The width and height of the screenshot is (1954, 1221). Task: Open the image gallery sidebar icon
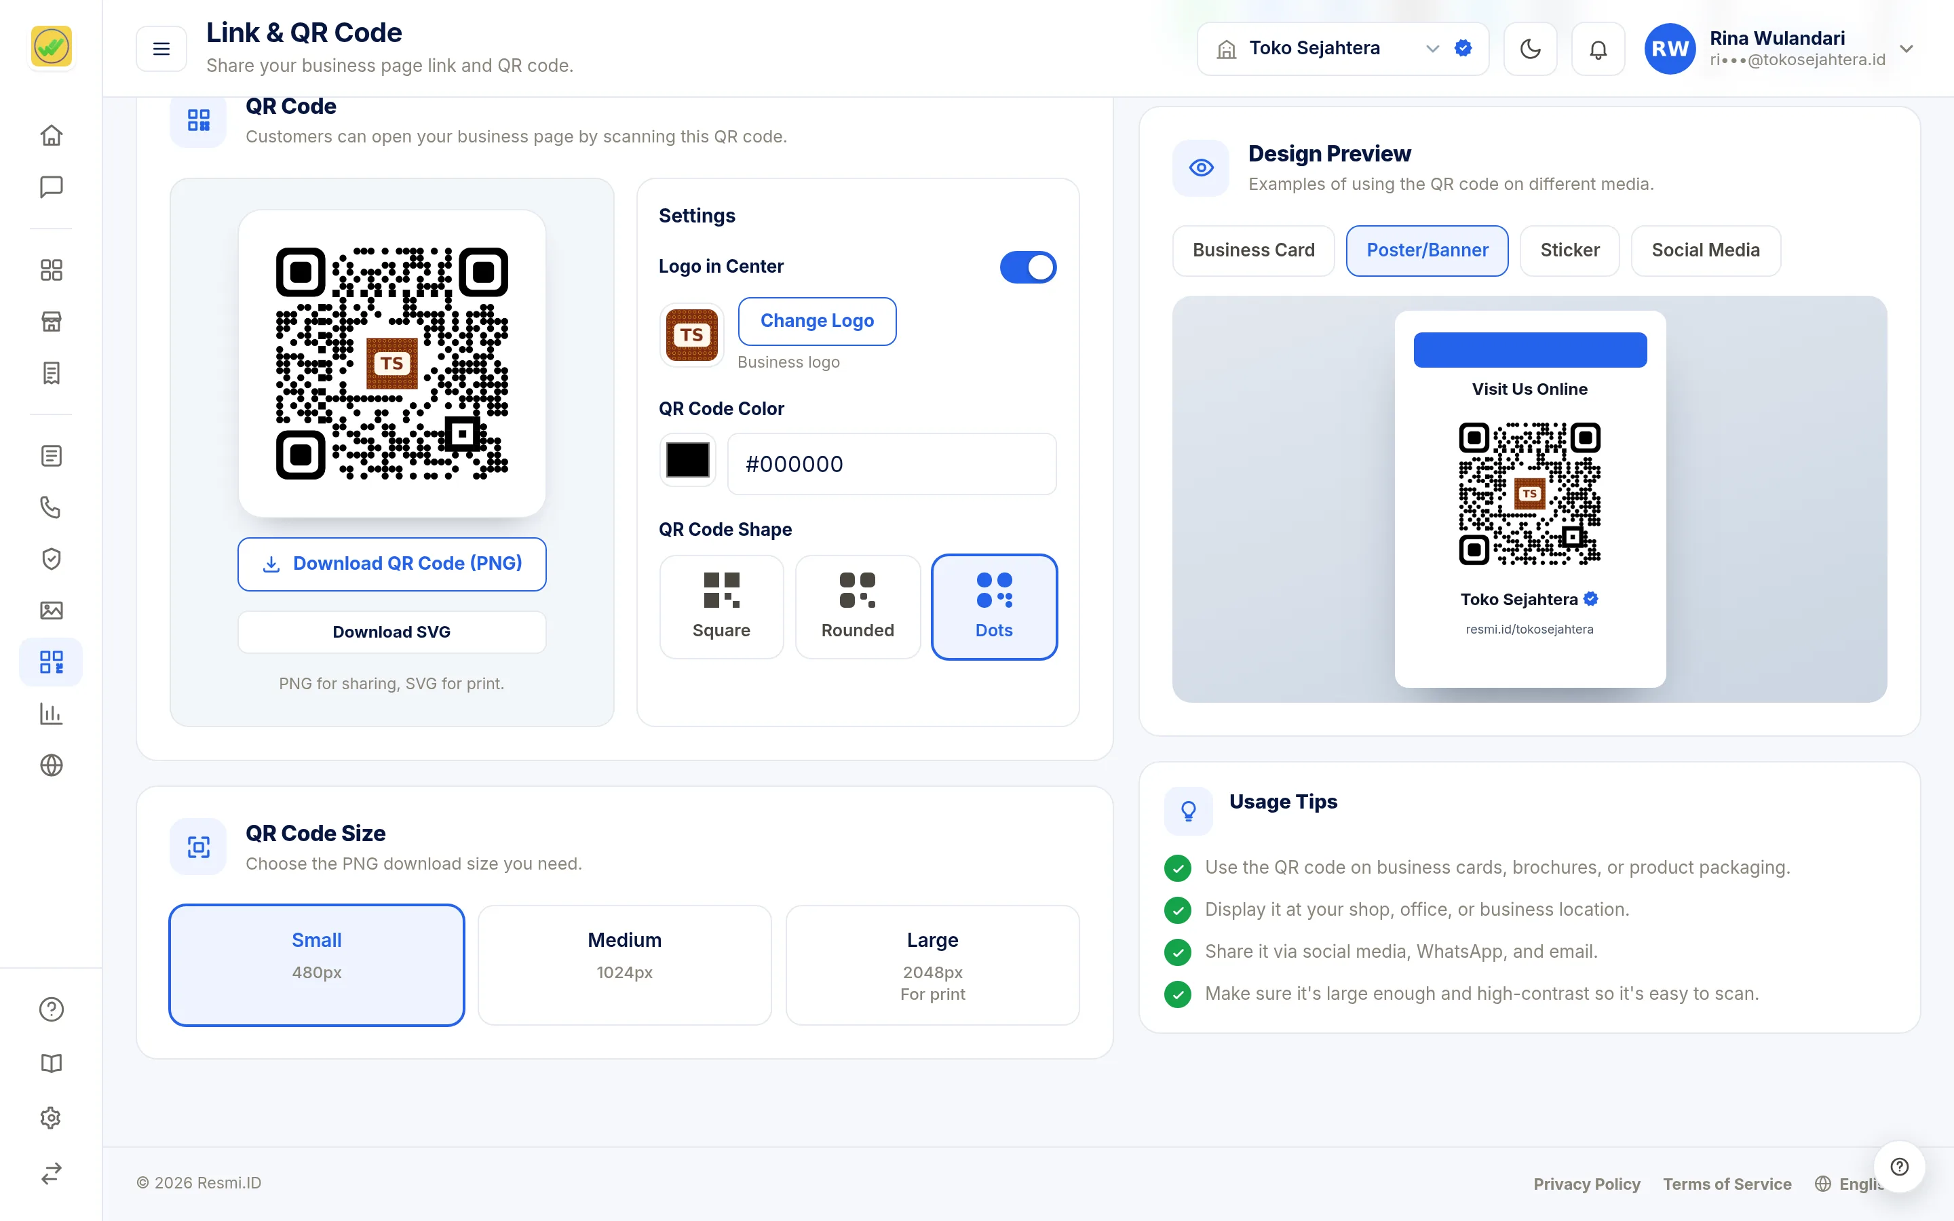coord(51,610)
